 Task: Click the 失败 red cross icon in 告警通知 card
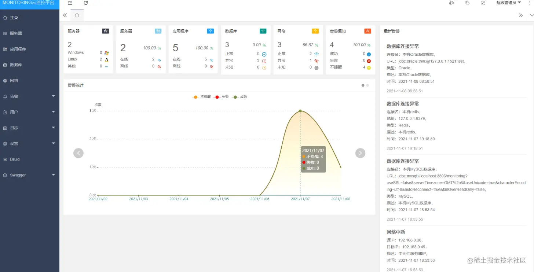pos(369,60)
